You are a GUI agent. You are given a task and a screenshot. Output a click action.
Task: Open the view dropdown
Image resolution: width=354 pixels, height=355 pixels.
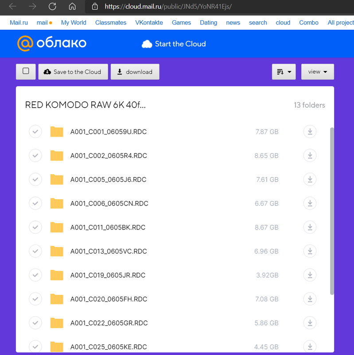point(317,72)
